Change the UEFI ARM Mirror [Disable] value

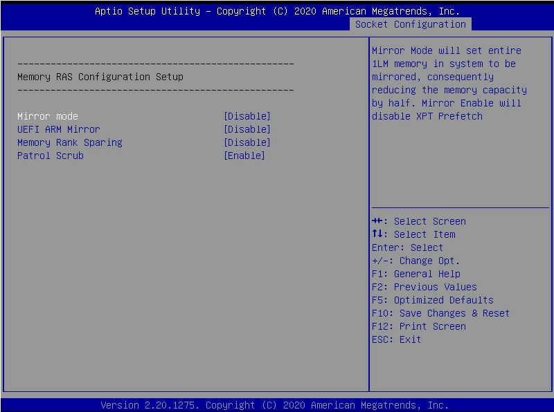click(247, 129)
